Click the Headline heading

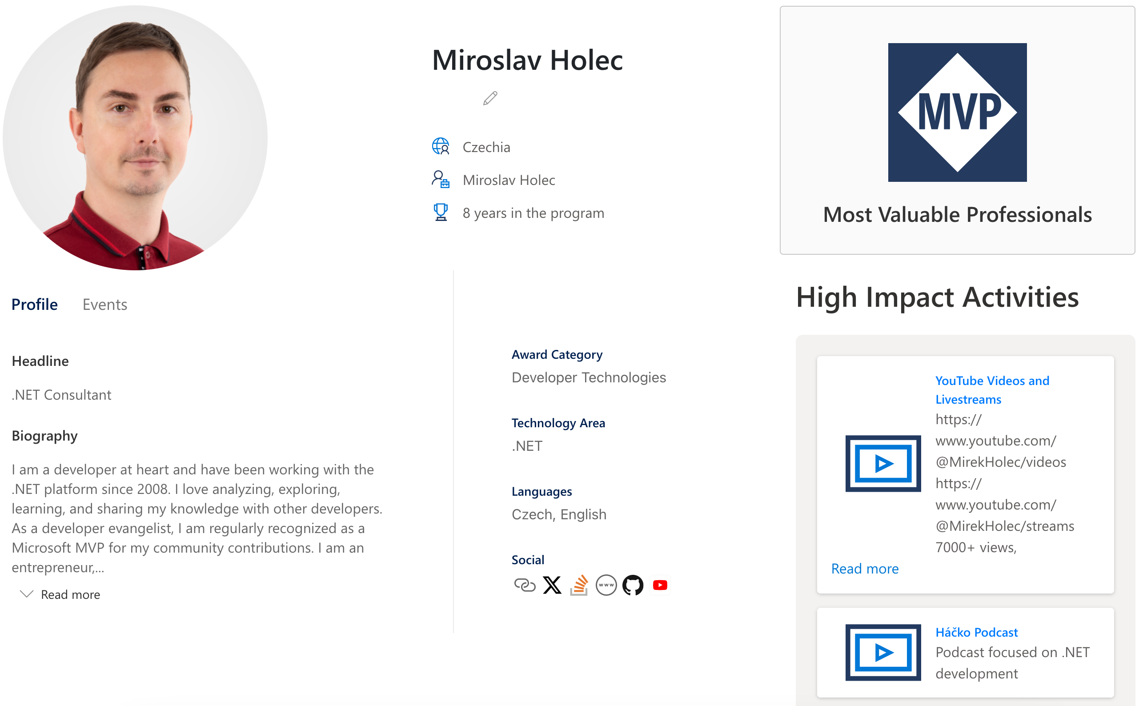pyautogui.click(x=40, y=361)
